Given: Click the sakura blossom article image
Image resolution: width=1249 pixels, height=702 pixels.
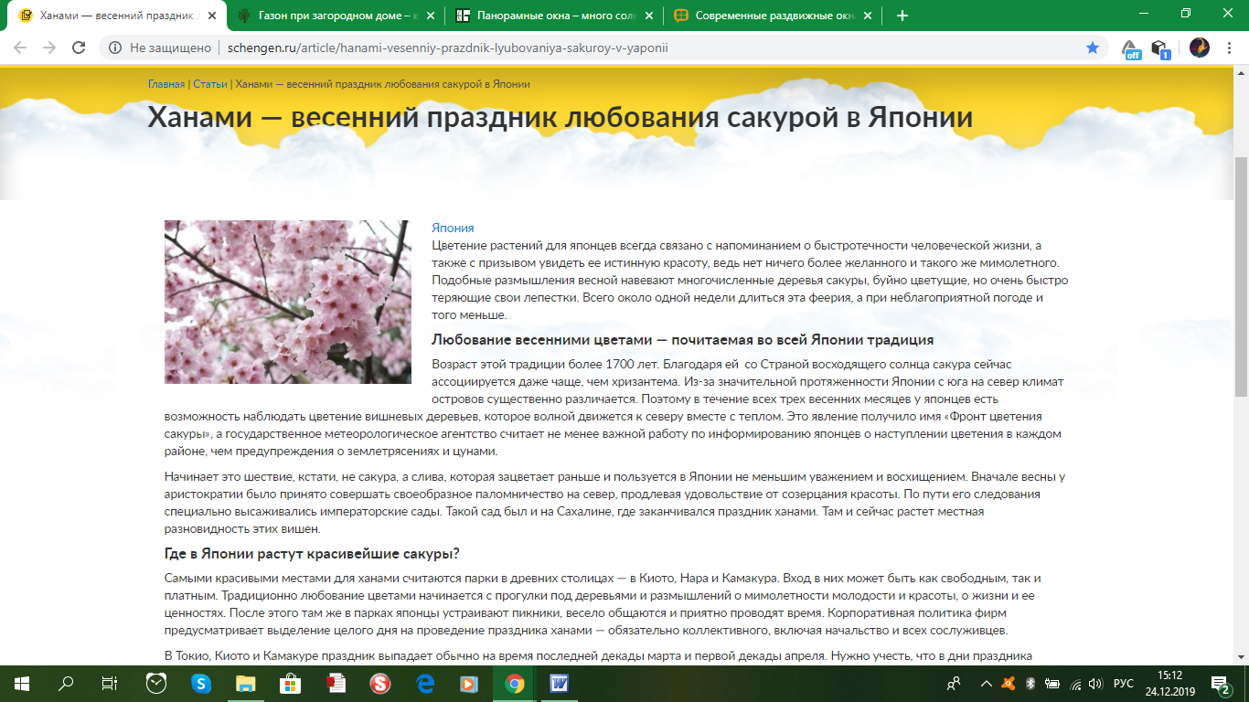Looking at the screenshot, I should 287,302.
